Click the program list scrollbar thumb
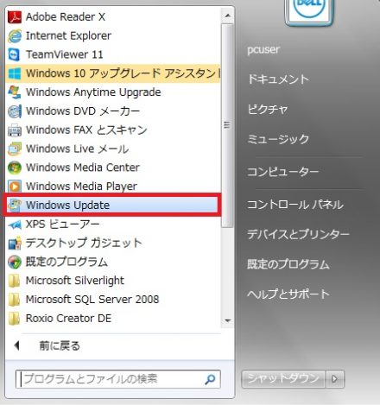 point(227,125)
